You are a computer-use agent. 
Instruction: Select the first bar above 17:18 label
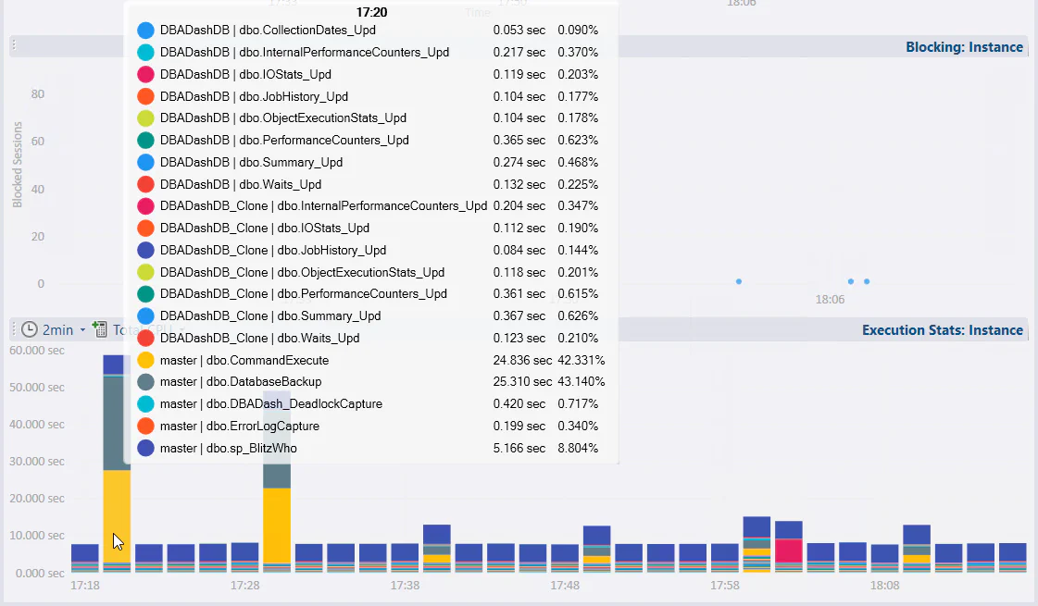tap(85, 558)
